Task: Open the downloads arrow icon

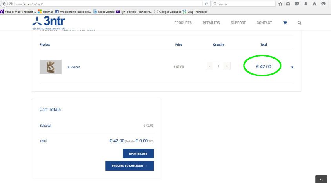Action: tap(306, 4)
